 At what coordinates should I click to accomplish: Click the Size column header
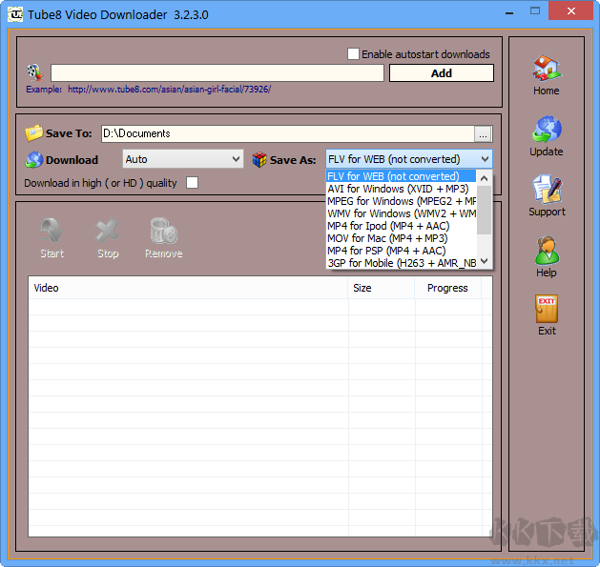point(382,288)
